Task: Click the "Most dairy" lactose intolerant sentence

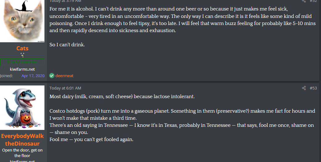Action: pos(122,97)
